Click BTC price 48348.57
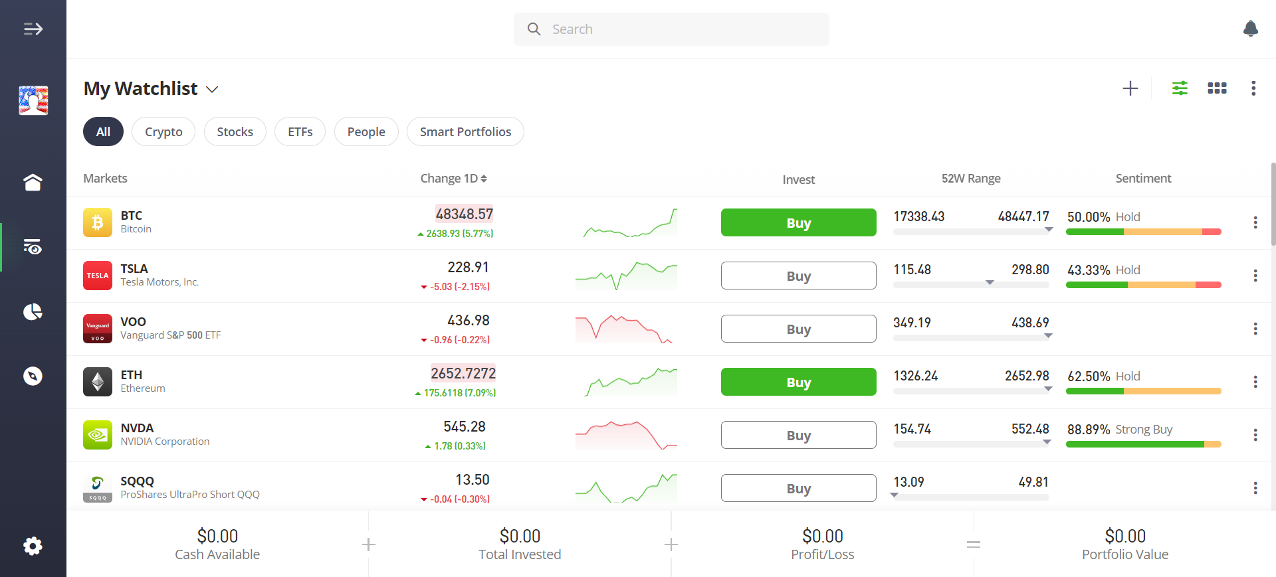 coord(464,214)
